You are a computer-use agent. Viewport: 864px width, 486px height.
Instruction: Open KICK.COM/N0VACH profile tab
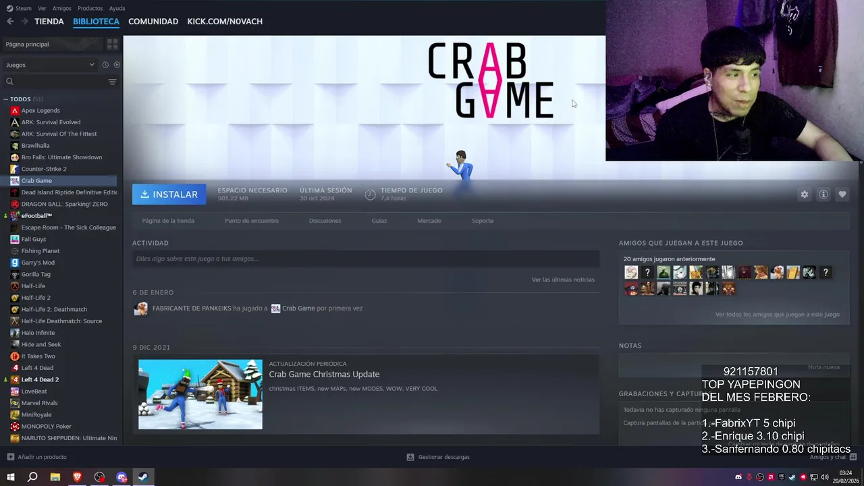pyautogui.click(x=225, y=22)
